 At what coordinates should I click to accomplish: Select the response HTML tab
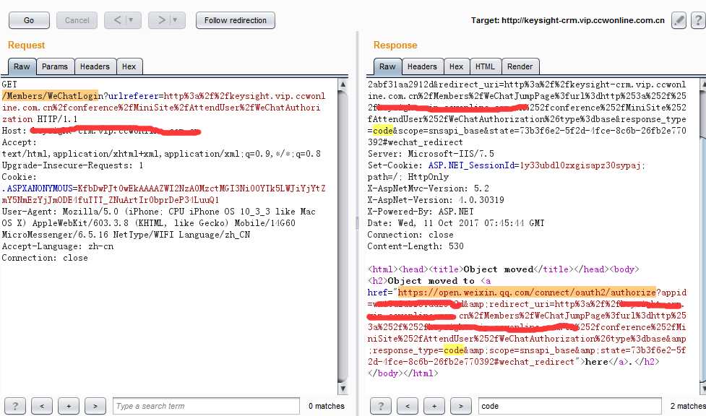tap(485, 66)
